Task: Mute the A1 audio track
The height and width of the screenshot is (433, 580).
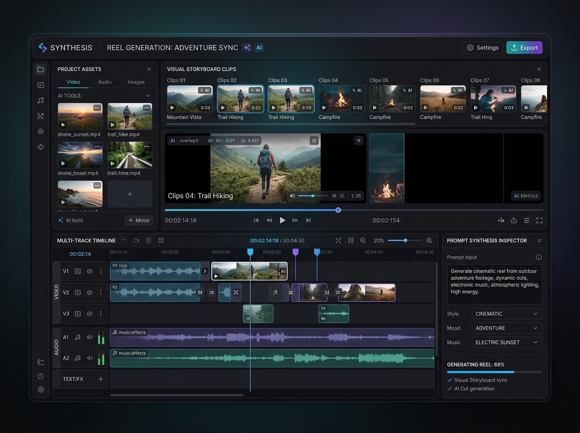Action: (89, 337)
